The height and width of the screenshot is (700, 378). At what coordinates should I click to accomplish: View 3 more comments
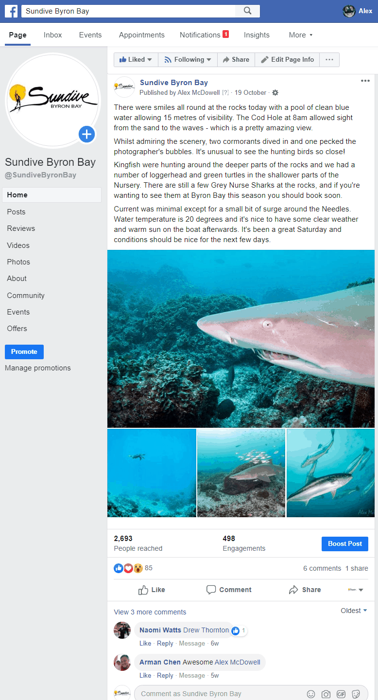coord(150,612)
